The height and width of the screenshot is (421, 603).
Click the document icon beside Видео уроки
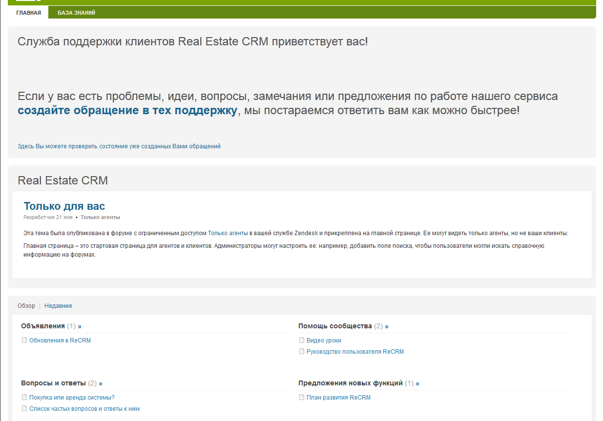[x=302, y=341]
